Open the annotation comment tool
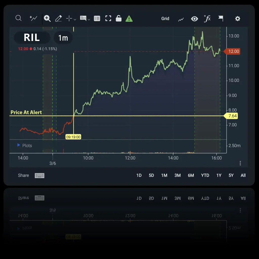The image size is (259, 259). tap(83, 18)
